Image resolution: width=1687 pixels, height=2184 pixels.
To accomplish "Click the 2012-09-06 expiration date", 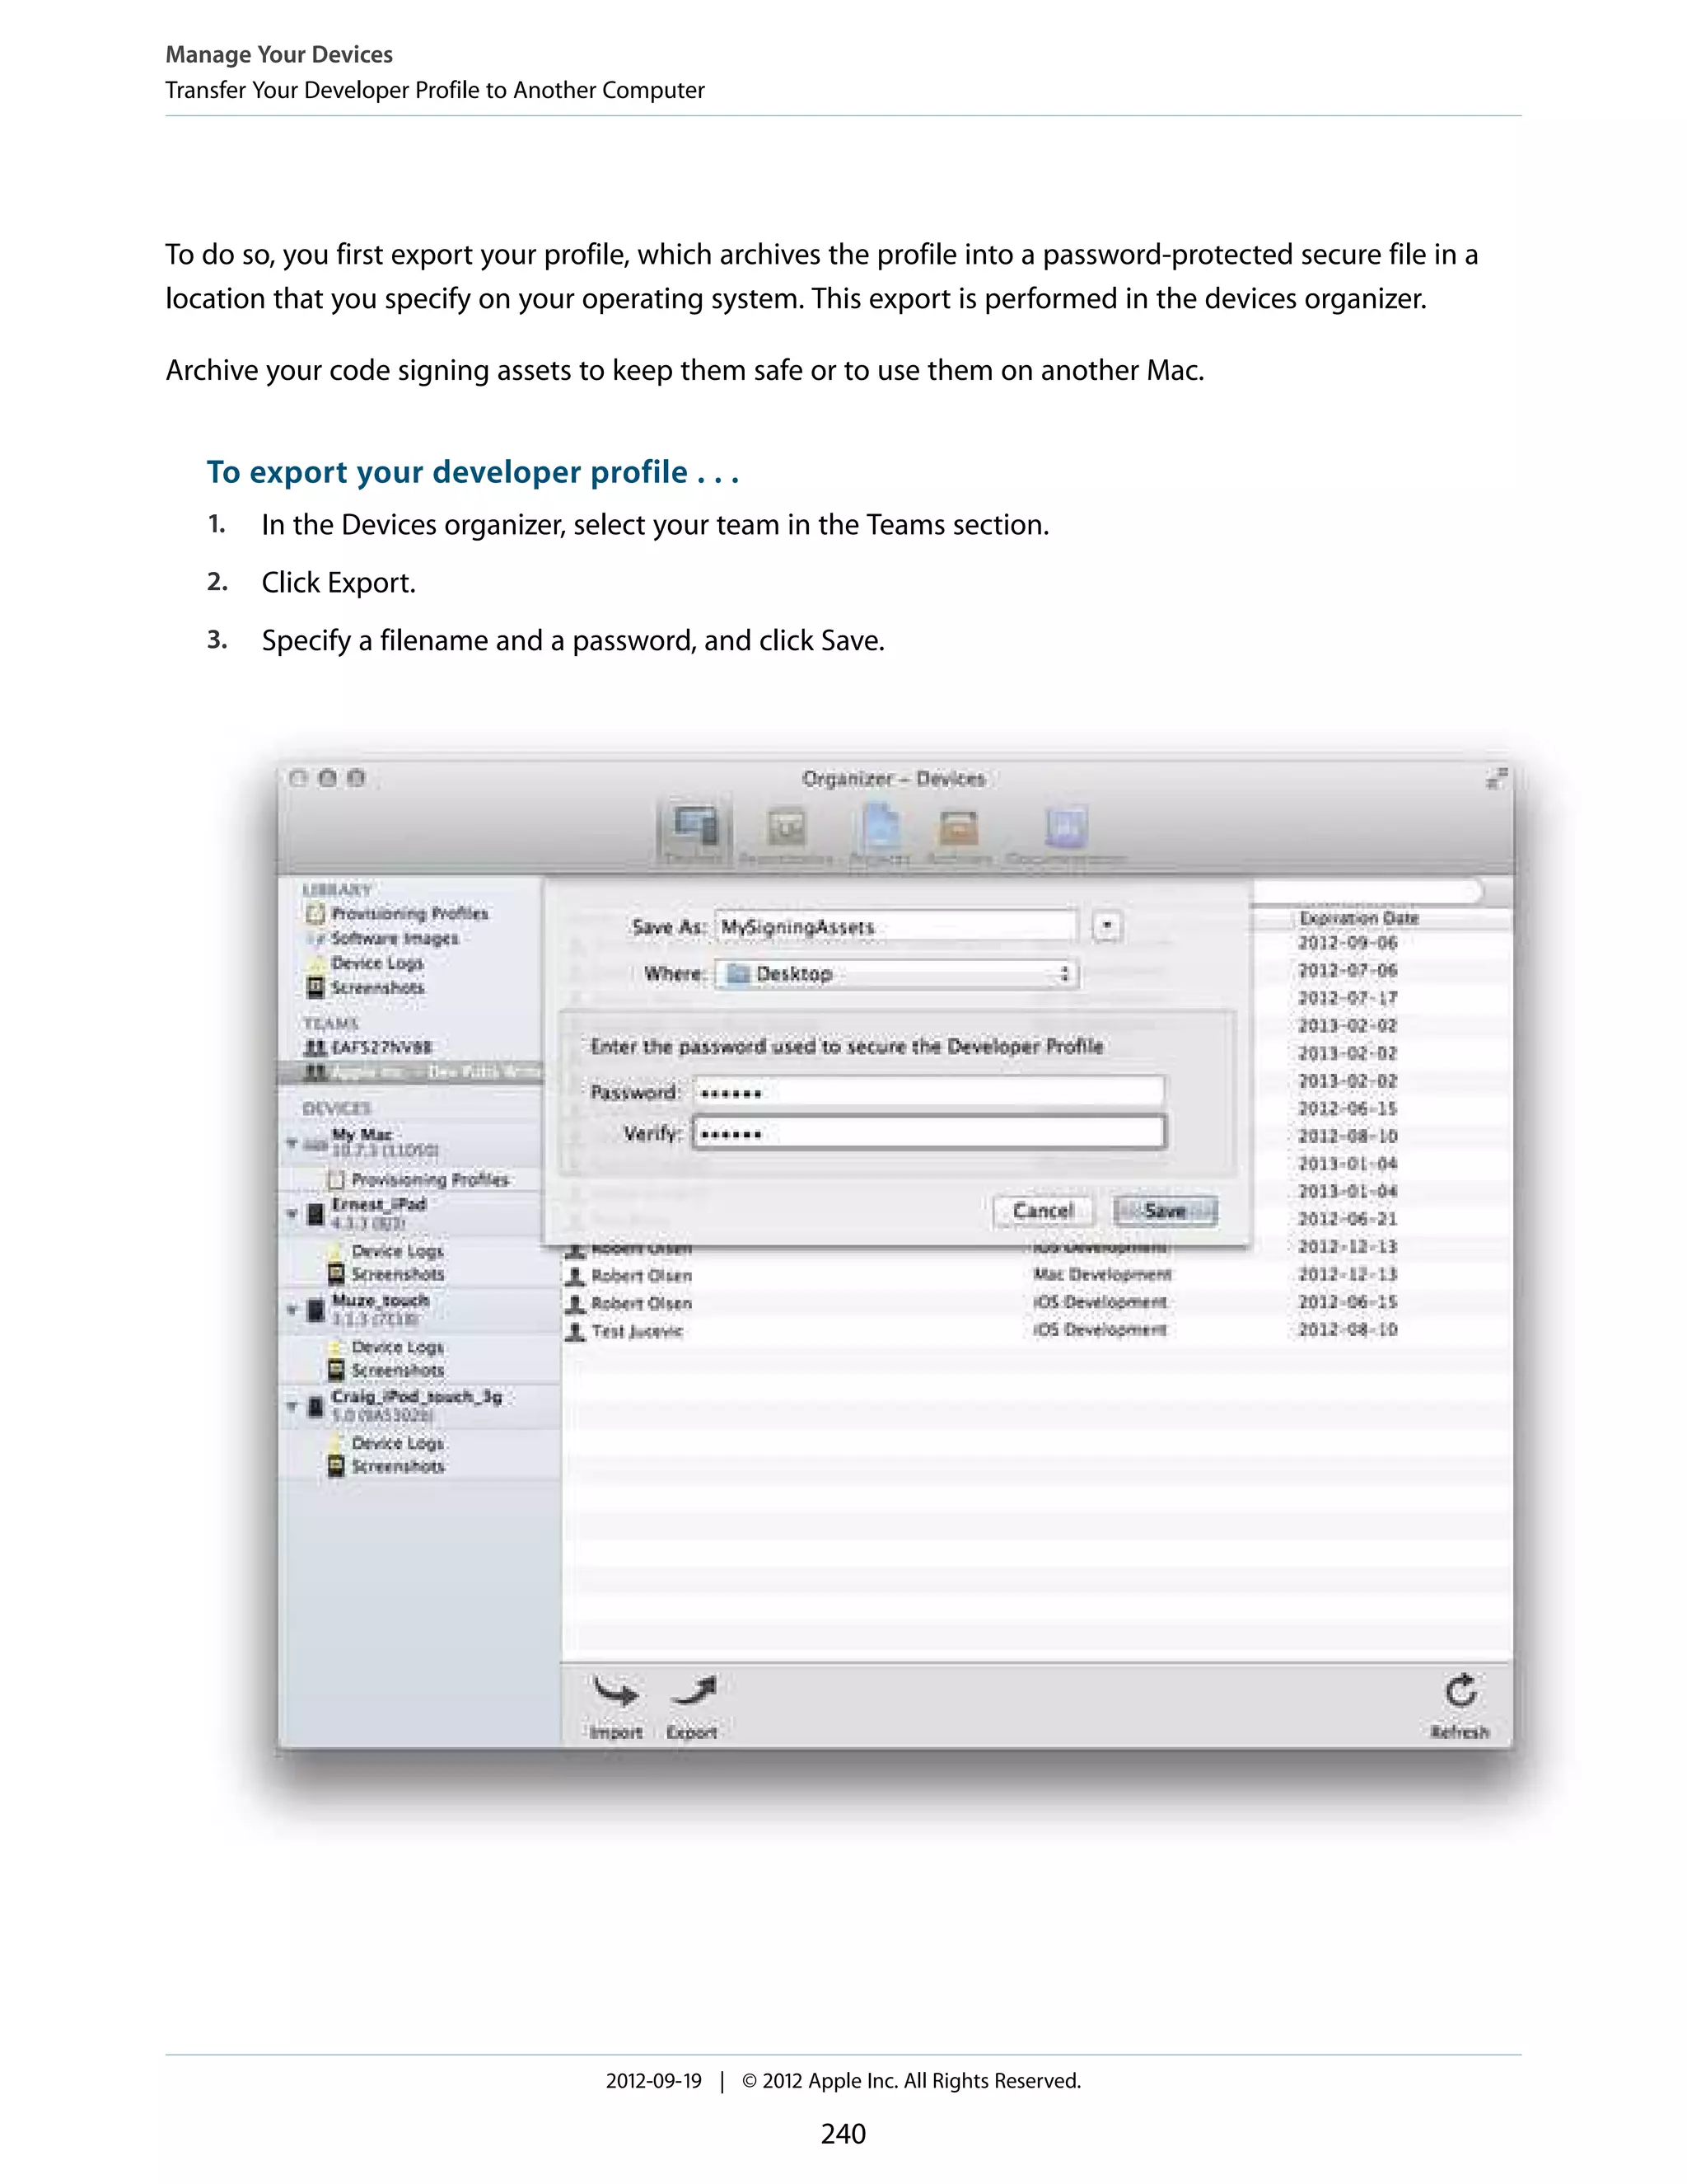I will pos(1347,943).
